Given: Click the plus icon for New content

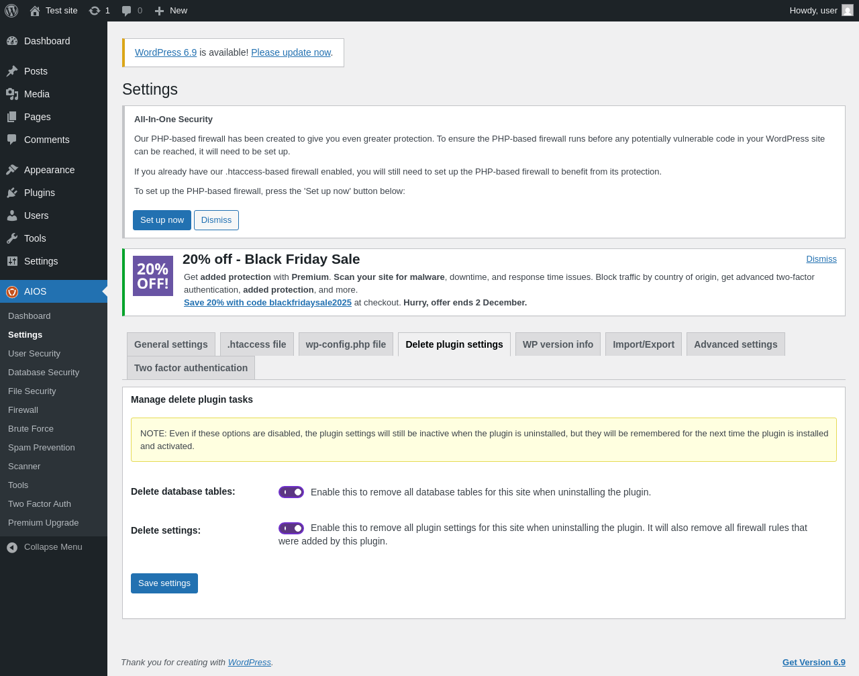Looking at the screenshot, I should click(159, 11).
